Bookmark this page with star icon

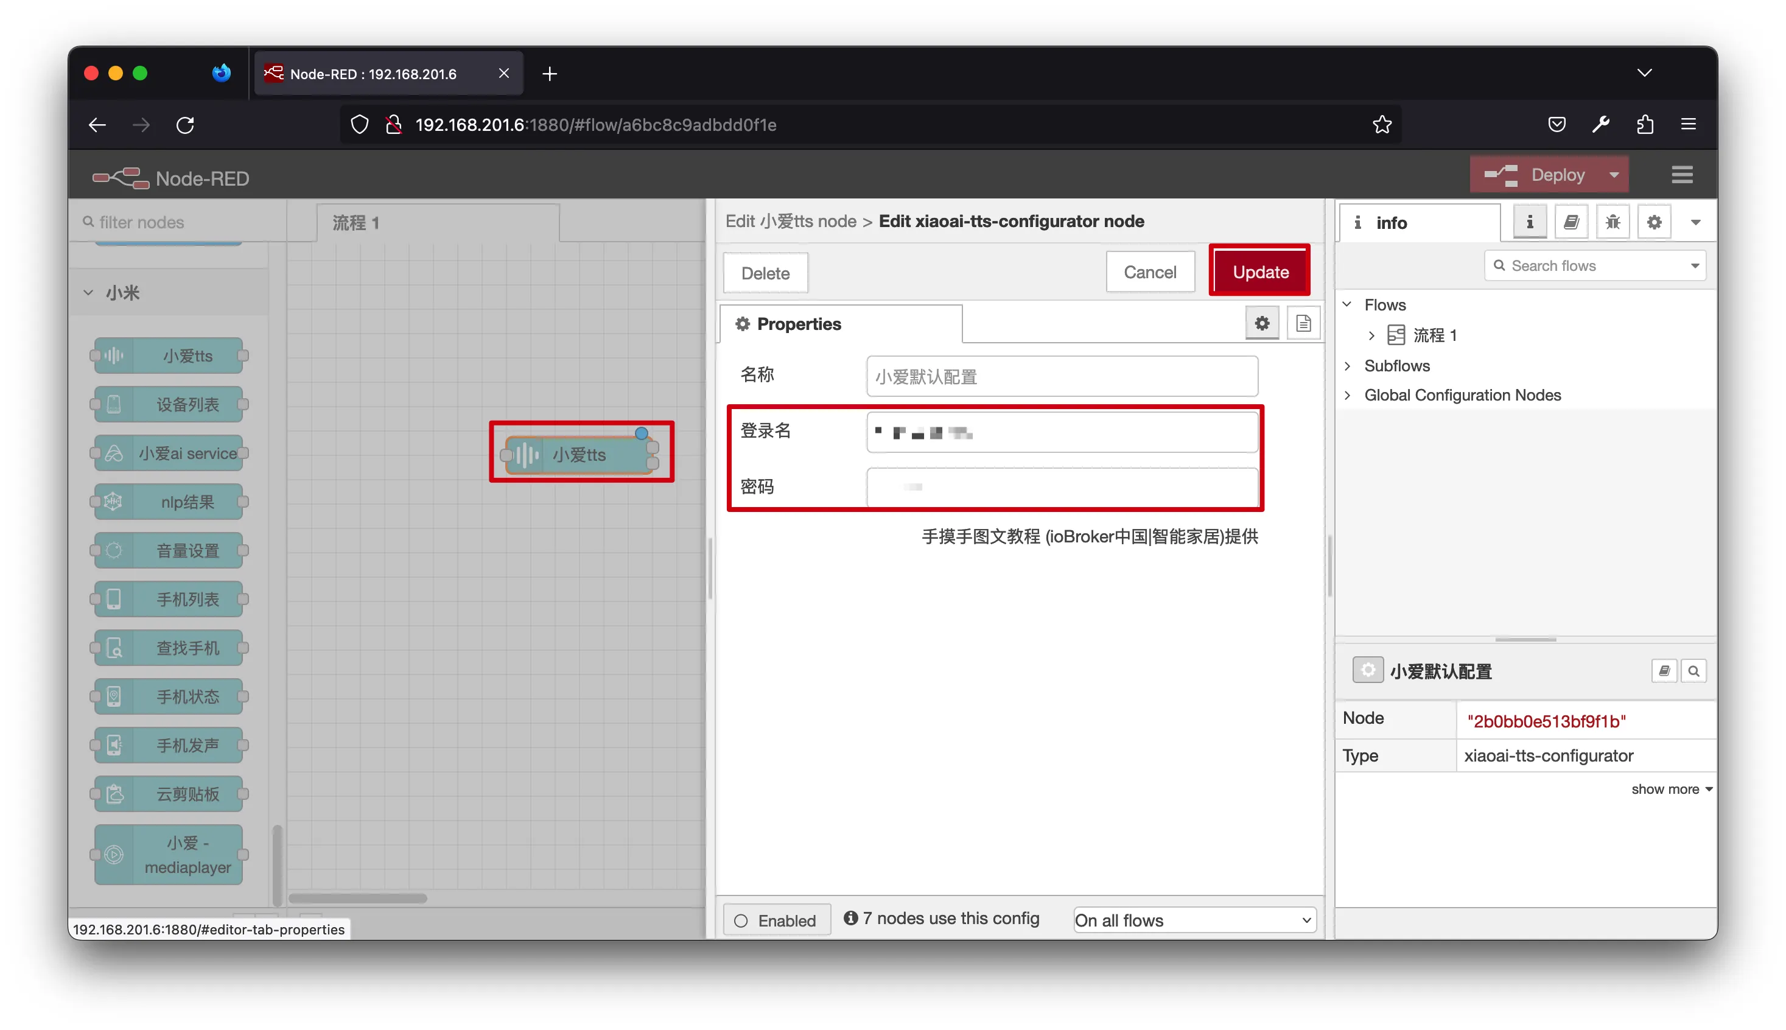point(1381,125)
